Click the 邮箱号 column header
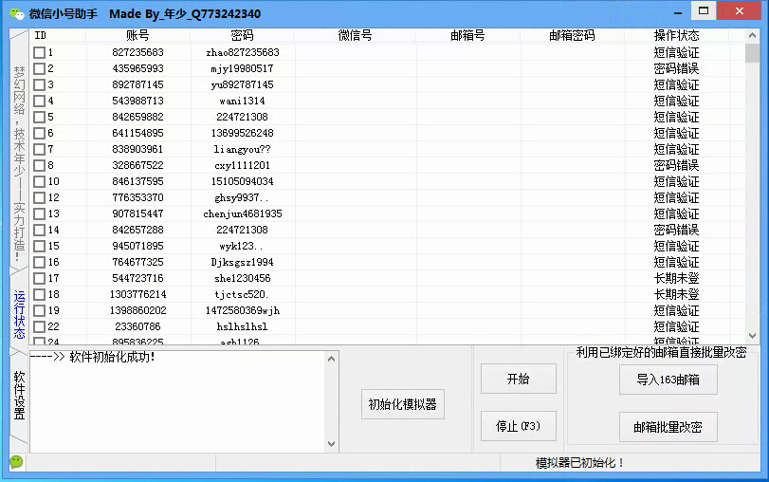Image resolution: width=769 pixels, height=482 pixels. point(467,35)
